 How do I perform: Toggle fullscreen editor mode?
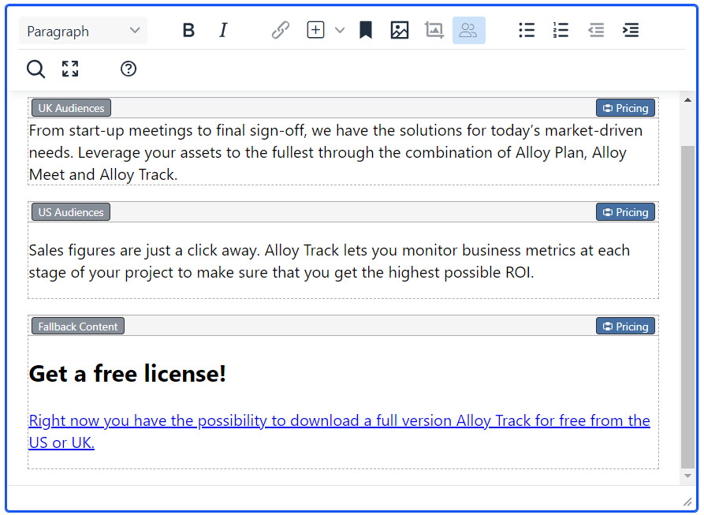coord(70,69)
